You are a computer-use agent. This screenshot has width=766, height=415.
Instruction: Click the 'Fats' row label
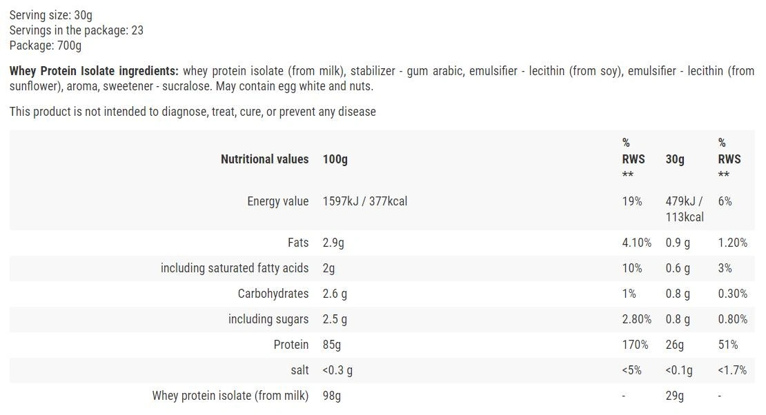298,243
